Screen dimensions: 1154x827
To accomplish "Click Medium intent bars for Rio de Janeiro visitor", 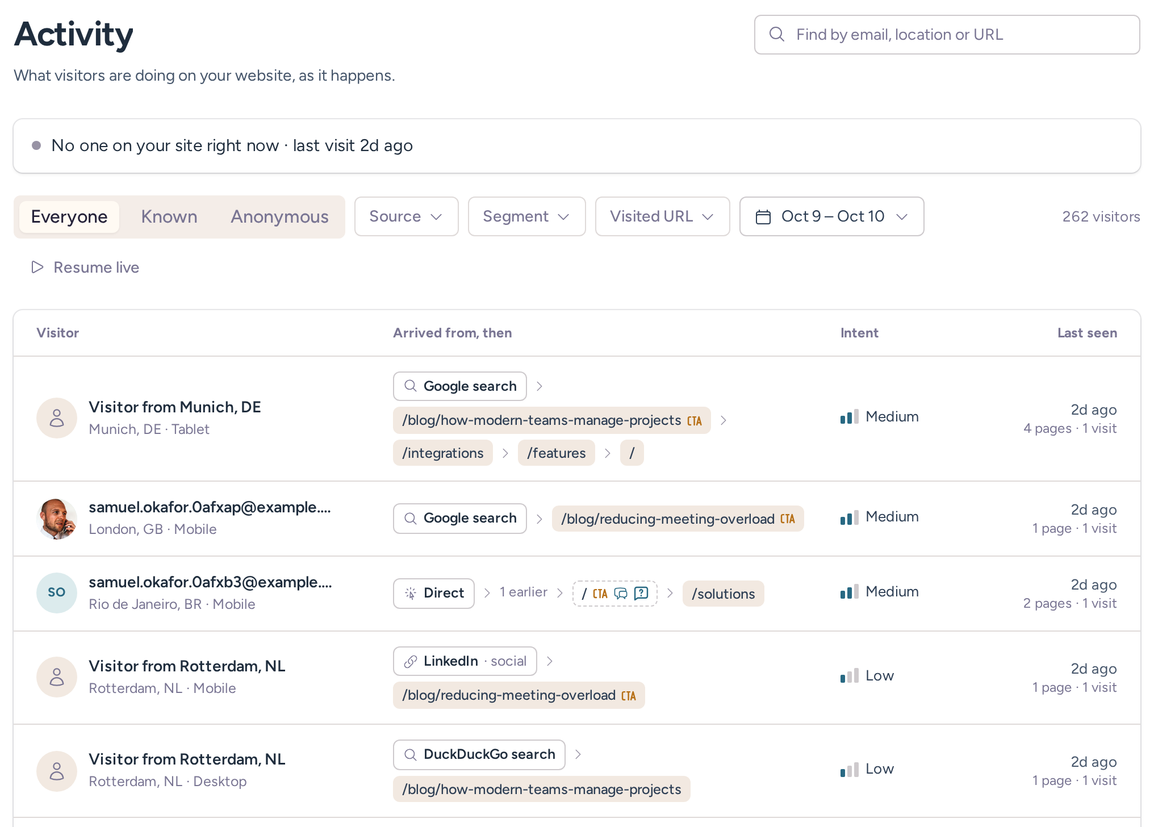I will click(850, 592).
